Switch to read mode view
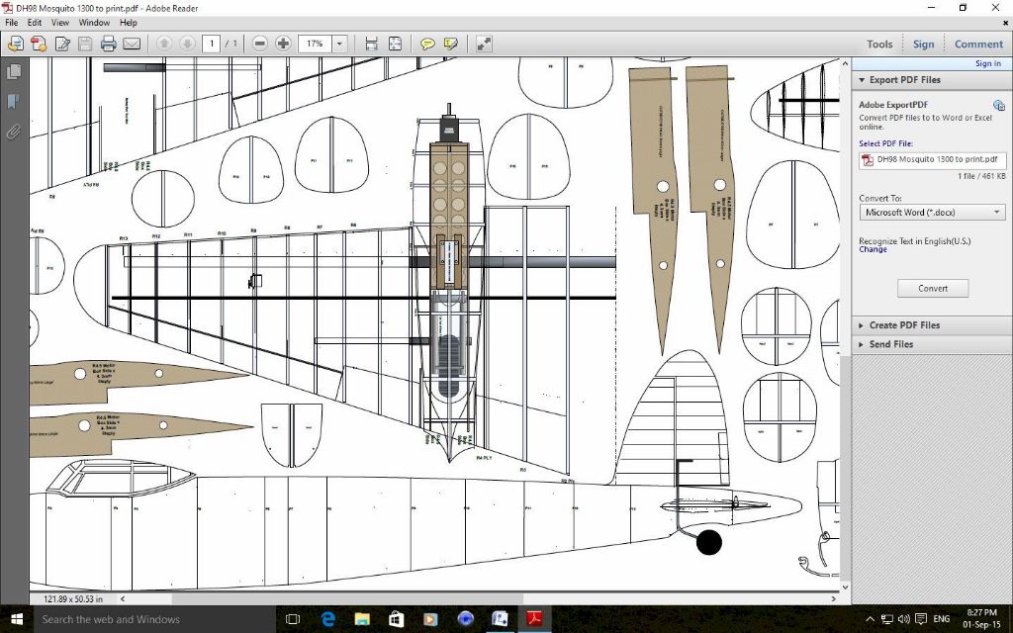The image size is (1013, 633). coord(484,44)
